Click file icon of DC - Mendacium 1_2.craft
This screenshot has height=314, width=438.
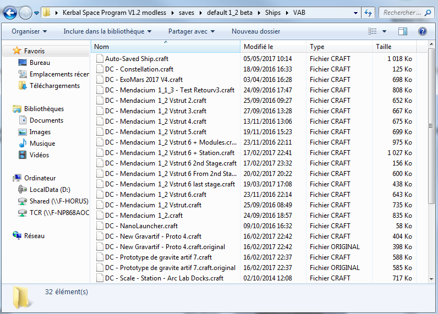coord(100,216)
